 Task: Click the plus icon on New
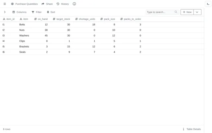click(x=184, y=12)
